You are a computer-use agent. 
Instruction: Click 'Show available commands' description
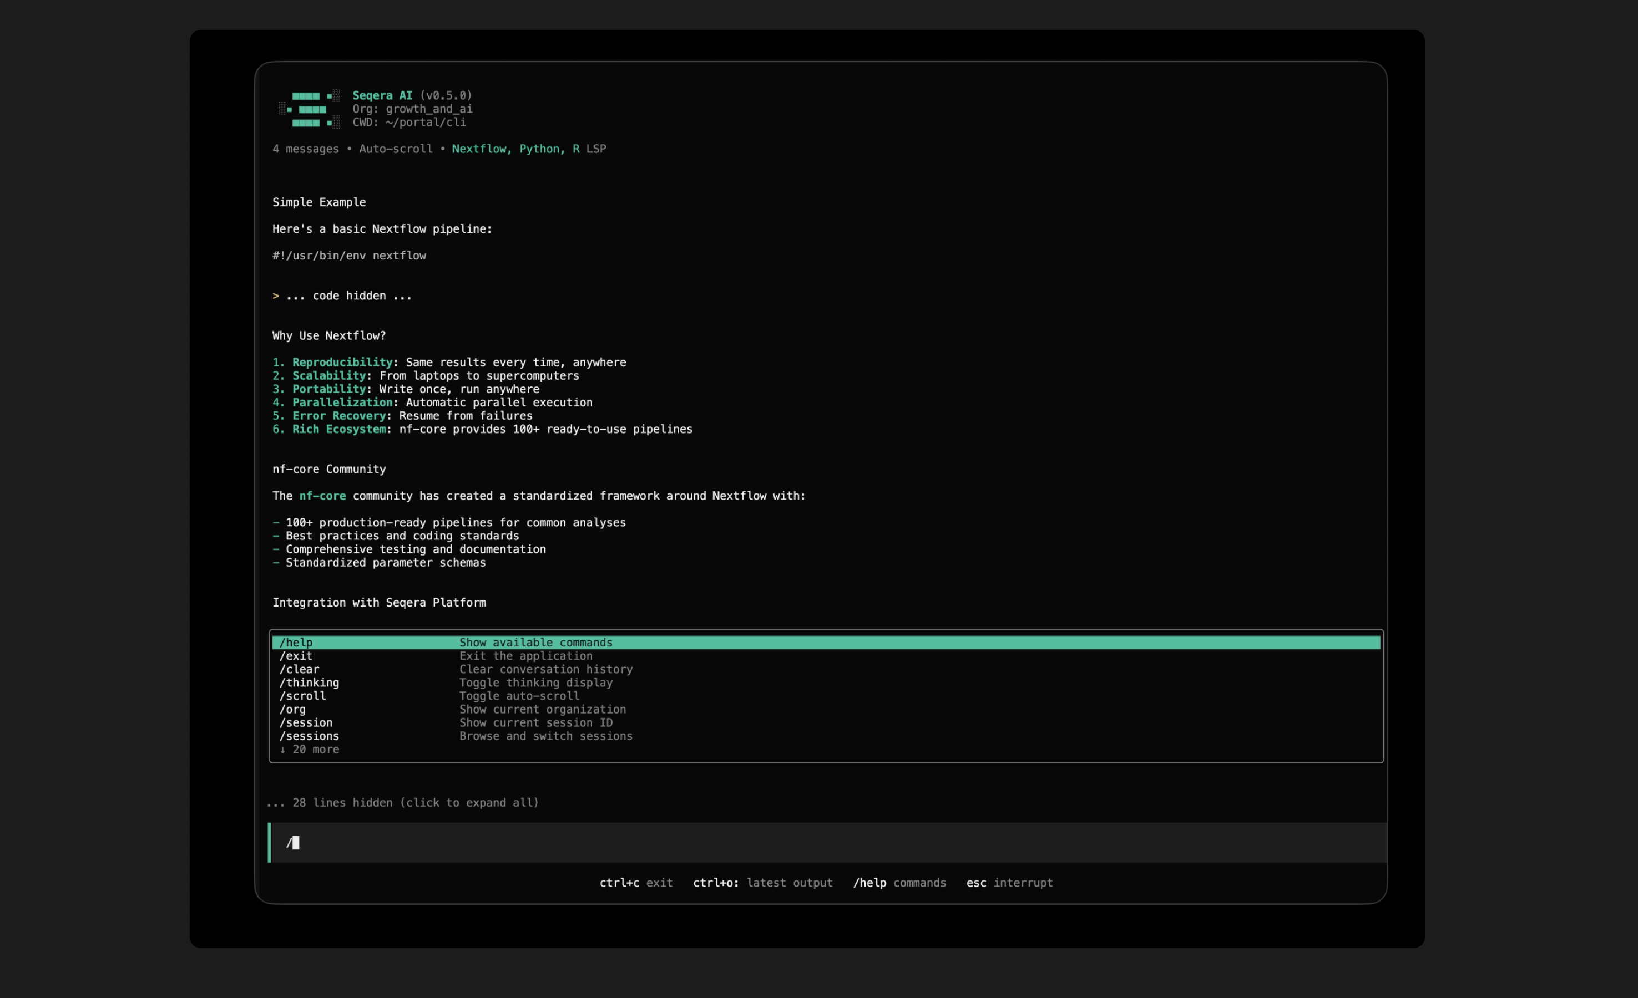click(536, 643)
